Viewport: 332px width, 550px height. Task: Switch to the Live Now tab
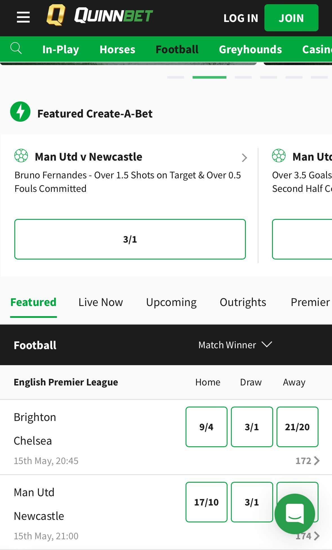coord(100,302)
